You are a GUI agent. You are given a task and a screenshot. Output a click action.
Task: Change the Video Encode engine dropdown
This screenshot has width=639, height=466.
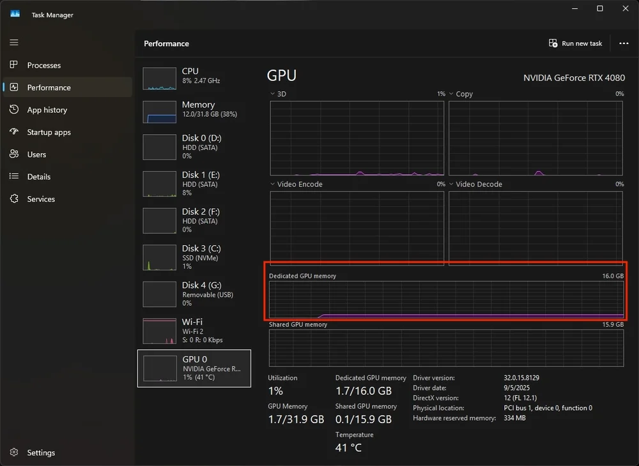coord(272,184)
